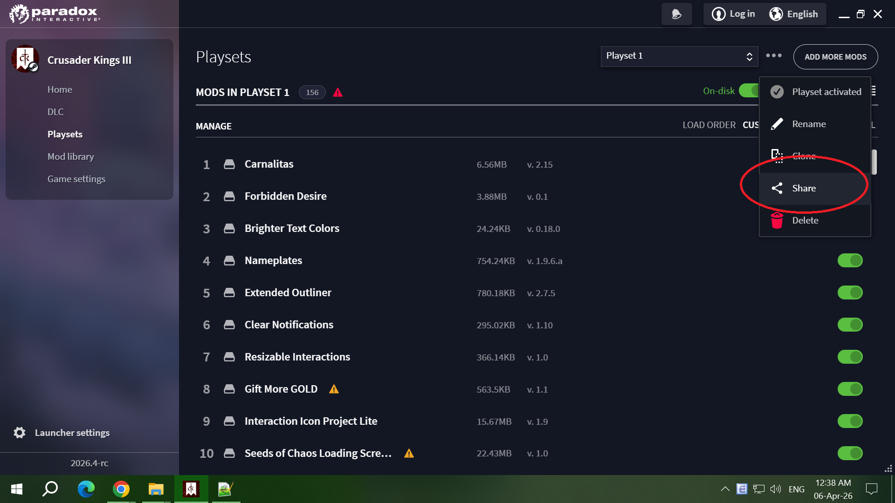
Task: Click the disk icon next to Forbidden Desire
Action: (x=229, y=196)
